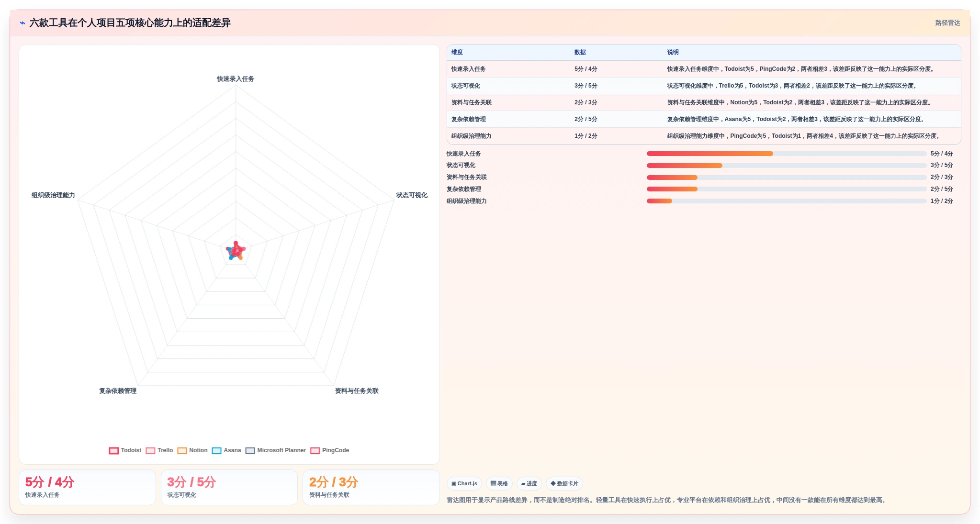Toggle the Todoist legend series
The width and height of the screenshot is (980, 524).
tap(125, 450)
